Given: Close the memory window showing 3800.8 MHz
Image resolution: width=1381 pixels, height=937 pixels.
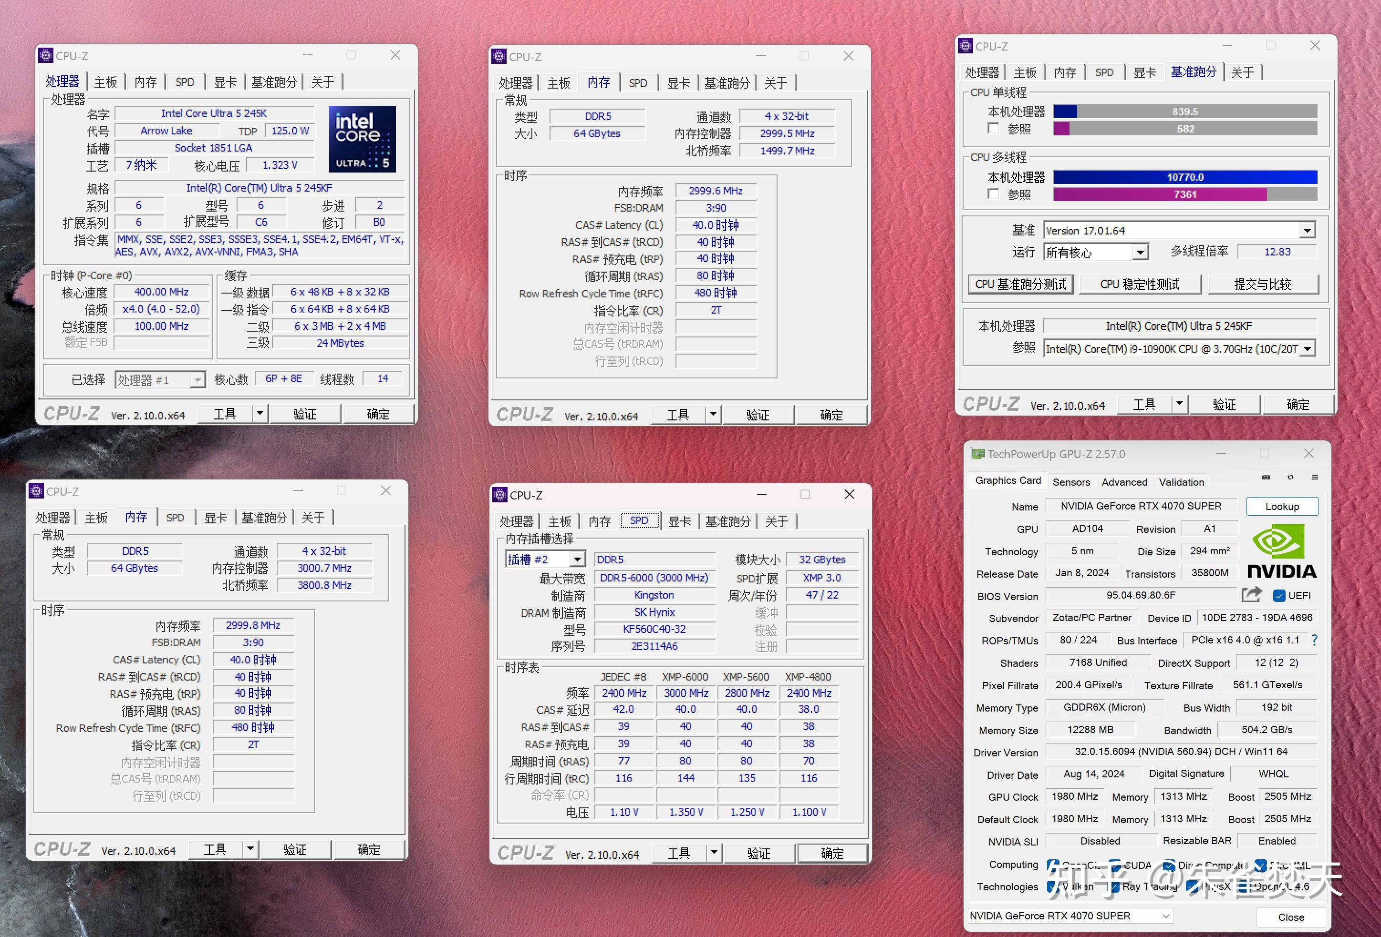Looking at the screenshot, I should pyautogui.click(x=385, y=490).
